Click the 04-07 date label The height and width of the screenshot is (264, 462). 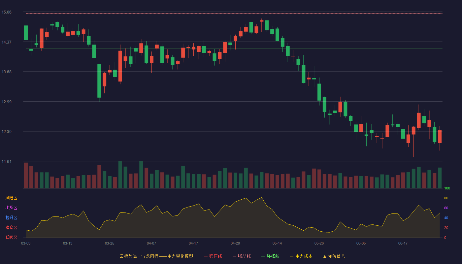point(151,243)
